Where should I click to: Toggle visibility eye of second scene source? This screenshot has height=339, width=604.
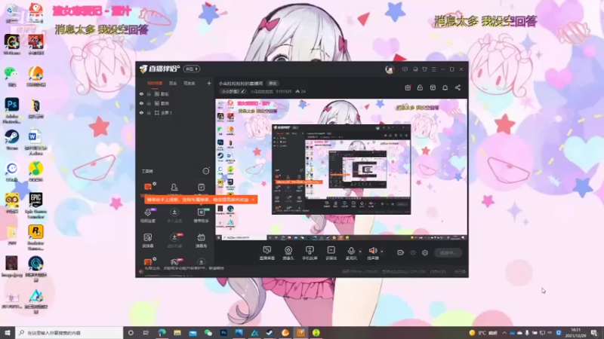click(141, 103)
